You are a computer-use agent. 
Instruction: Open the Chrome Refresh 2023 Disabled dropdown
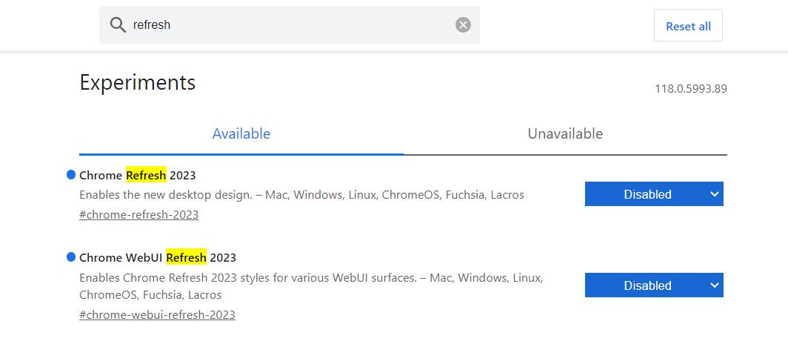[654, 194]
